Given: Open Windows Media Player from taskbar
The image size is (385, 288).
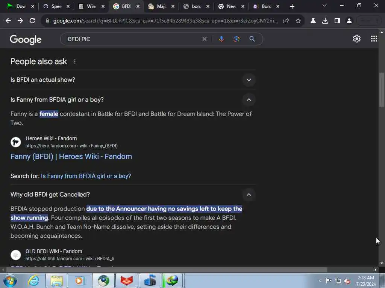Looking at the screenshot, I should 79,280.
